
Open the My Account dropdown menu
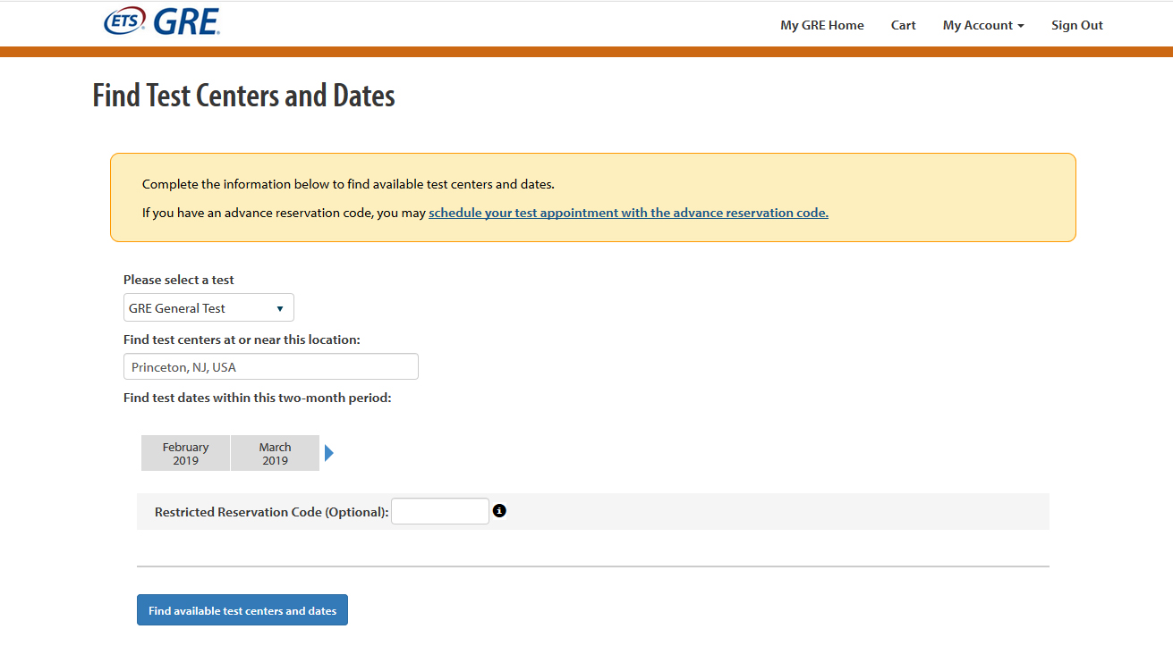click(983, 25)
